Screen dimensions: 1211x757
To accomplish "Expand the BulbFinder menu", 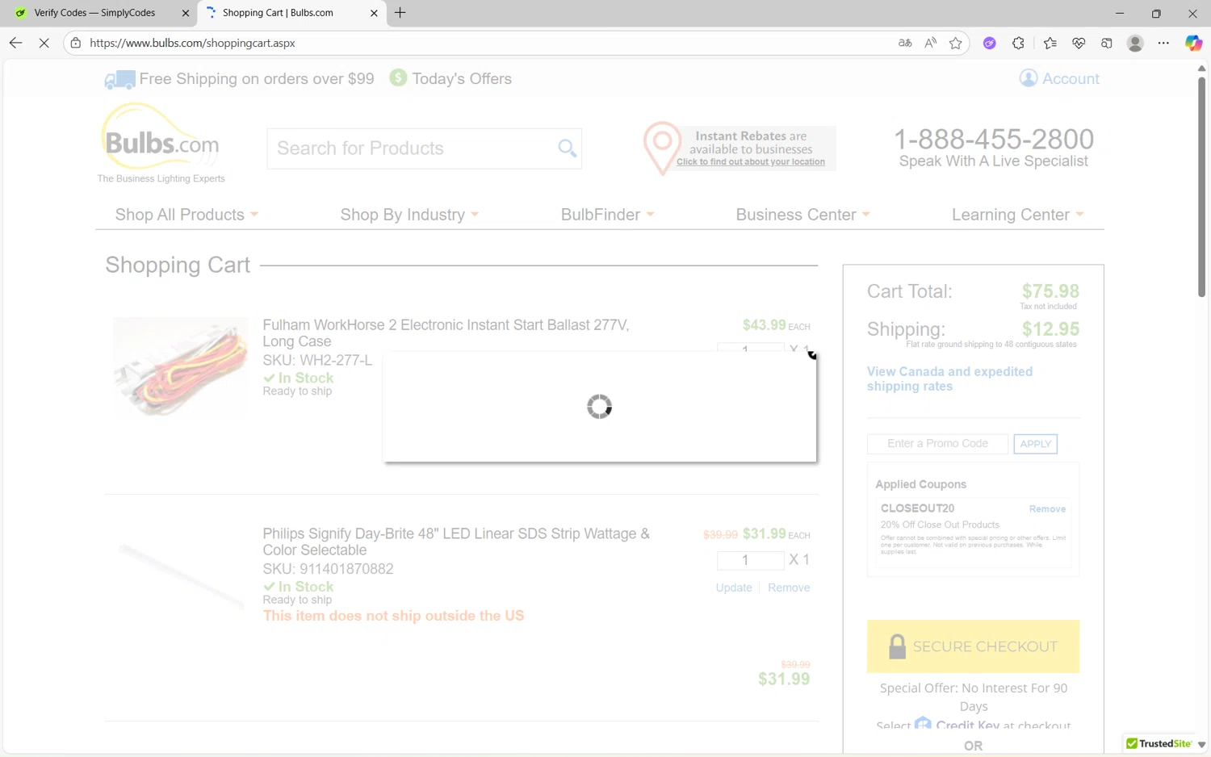I will [x=607, y=215].
